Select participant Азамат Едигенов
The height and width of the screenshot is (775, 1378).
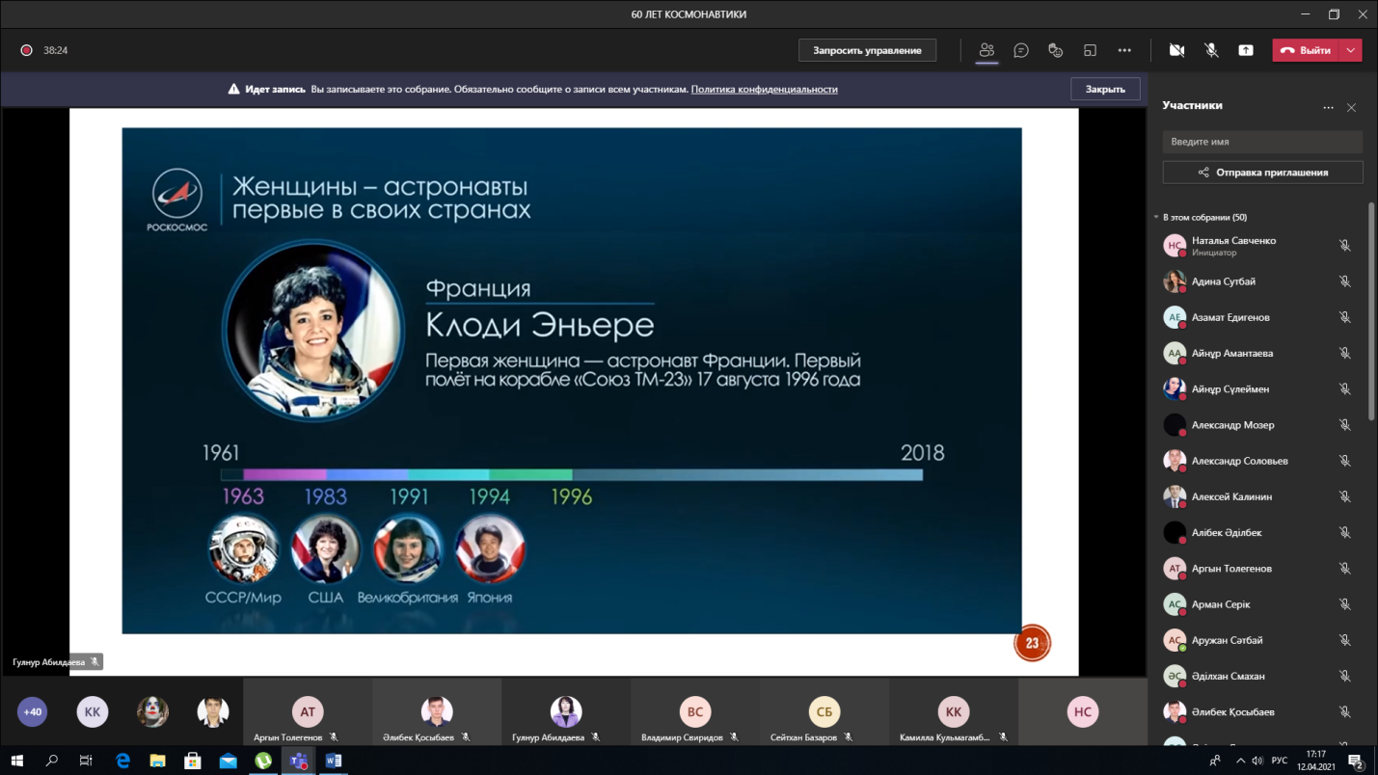point(1261,317)
